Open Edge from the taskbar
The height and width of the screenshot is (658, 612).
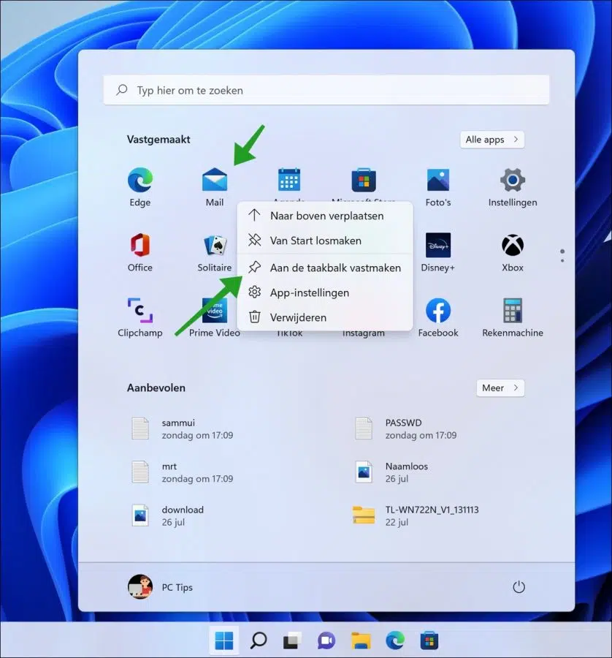point(395,640)
